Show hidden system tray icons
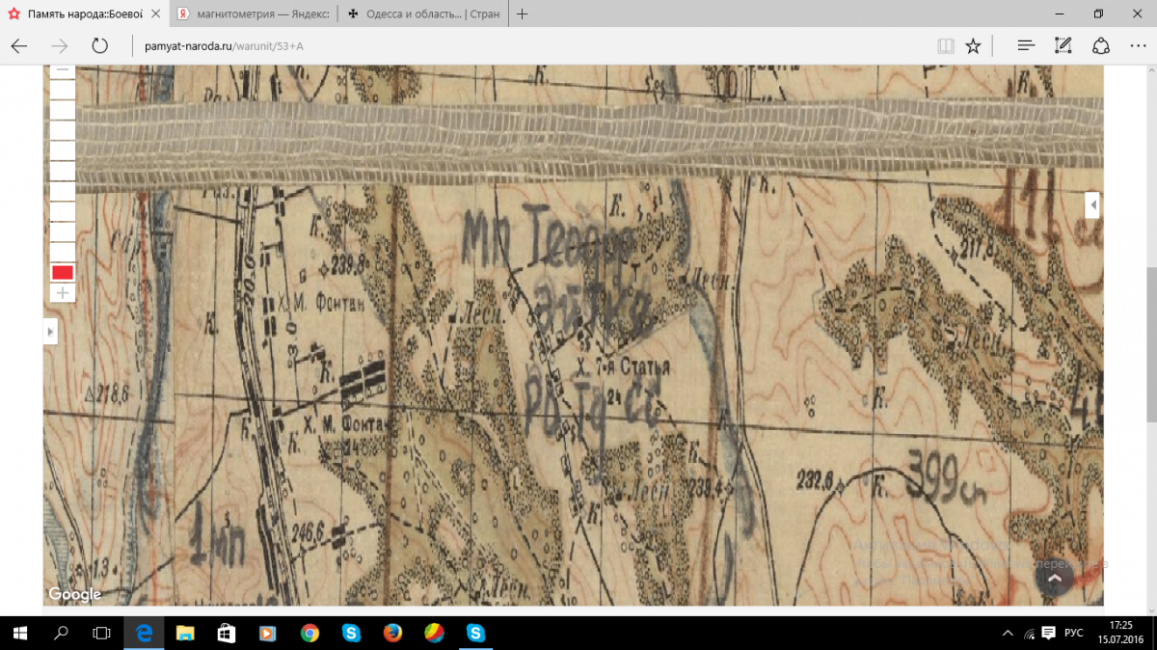The image size is (1157, 650). click(1008, 633)
